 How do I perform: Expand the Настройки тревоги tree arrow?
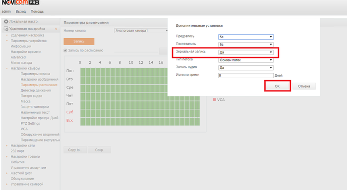[7, 157]
